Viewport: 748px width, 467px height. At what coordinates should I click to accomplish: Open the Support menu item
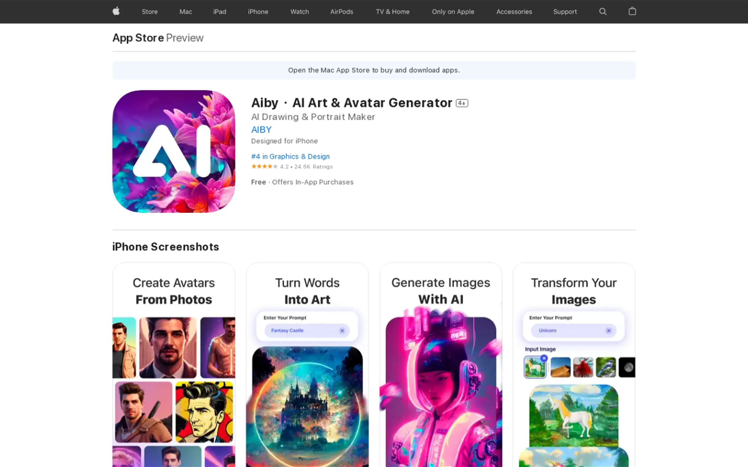tap(565, 12)
